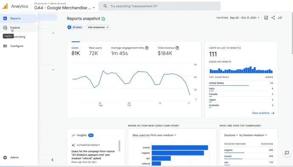Click the All Users 'A' avatar
293x167 pixels.
point(69,27)
